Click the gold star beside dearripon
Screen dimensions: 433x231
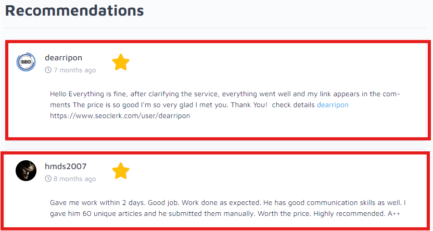121,62
